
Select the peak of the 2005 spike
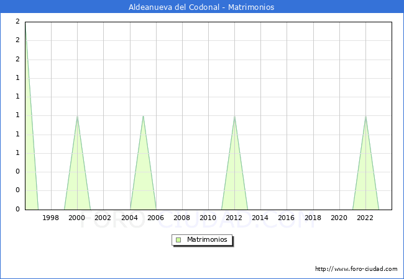click(x=143, y=116)
